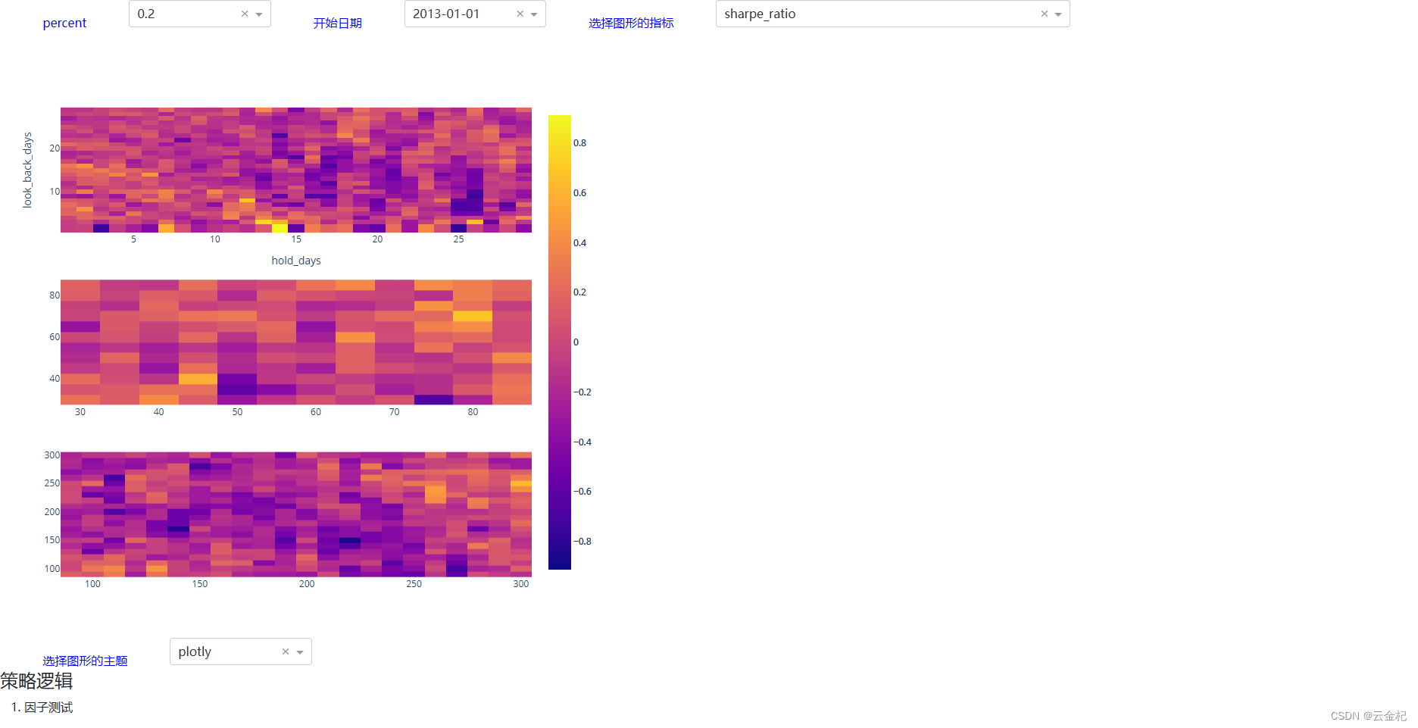Clear the 2013-01-01 start date selection

click(520, 14)
